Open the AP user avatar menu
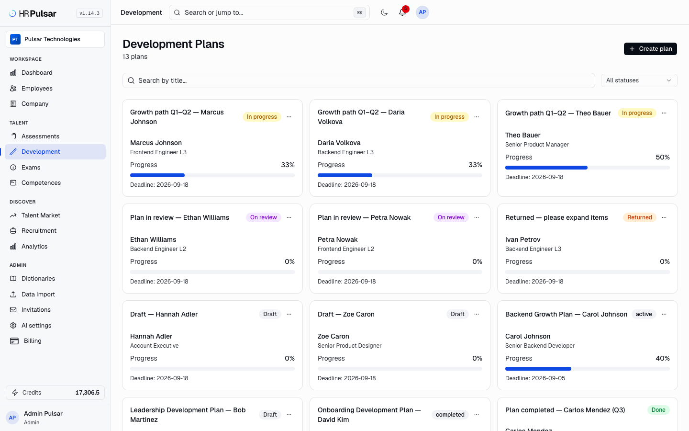The height and width of the screenshot is (431, 689). click(422, 12)
